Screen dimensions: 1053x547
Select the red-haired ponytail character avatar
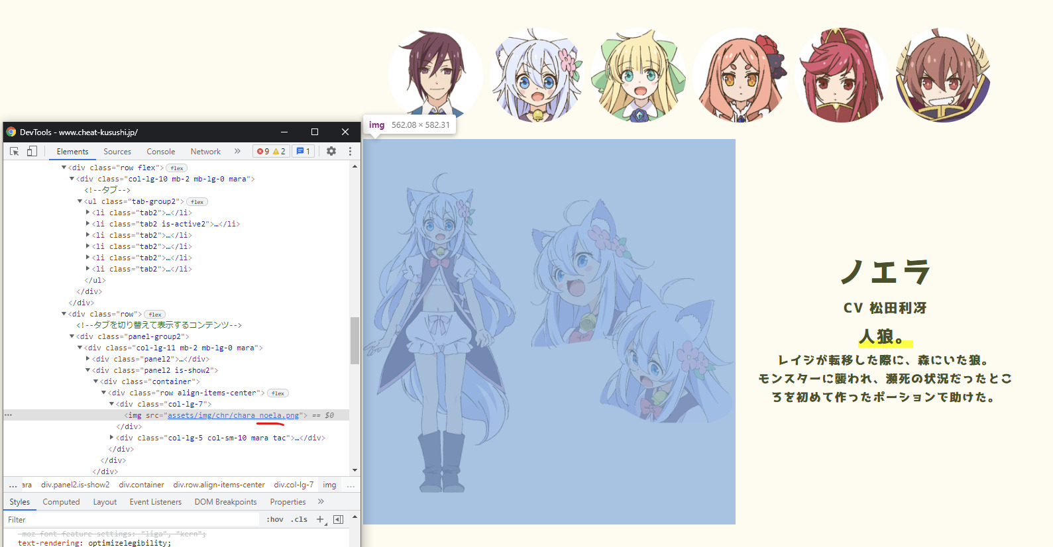(x=841, y=75)
